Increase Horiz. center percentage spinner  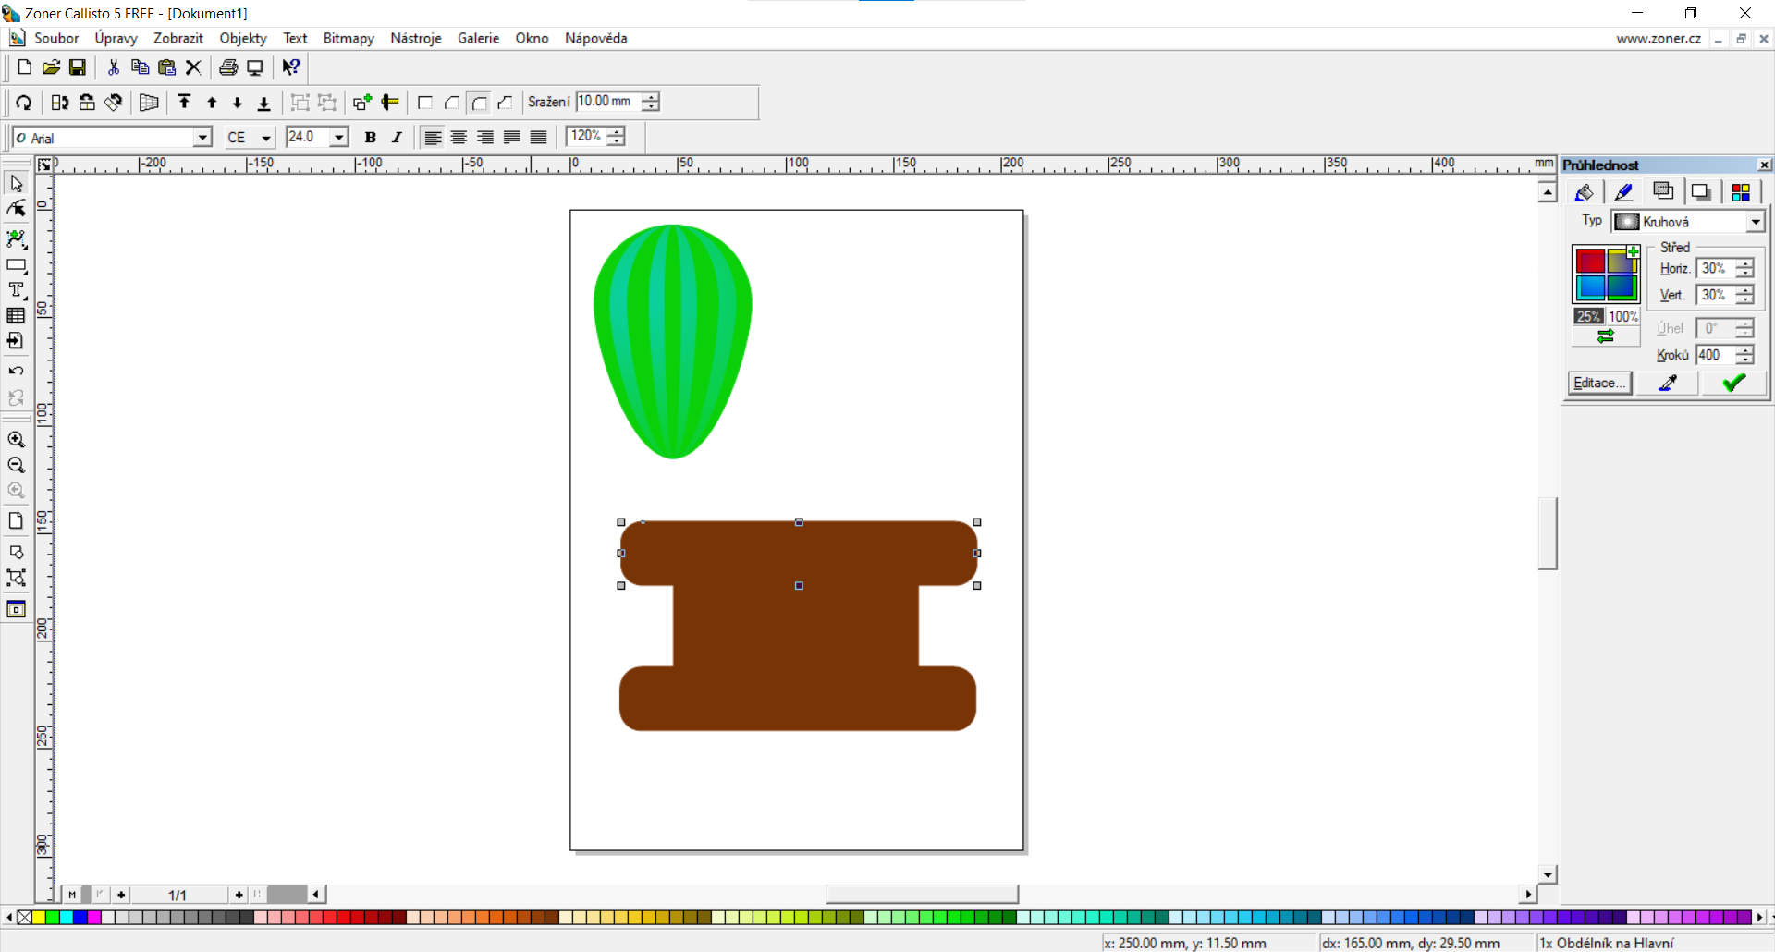tap(1744, 264)
